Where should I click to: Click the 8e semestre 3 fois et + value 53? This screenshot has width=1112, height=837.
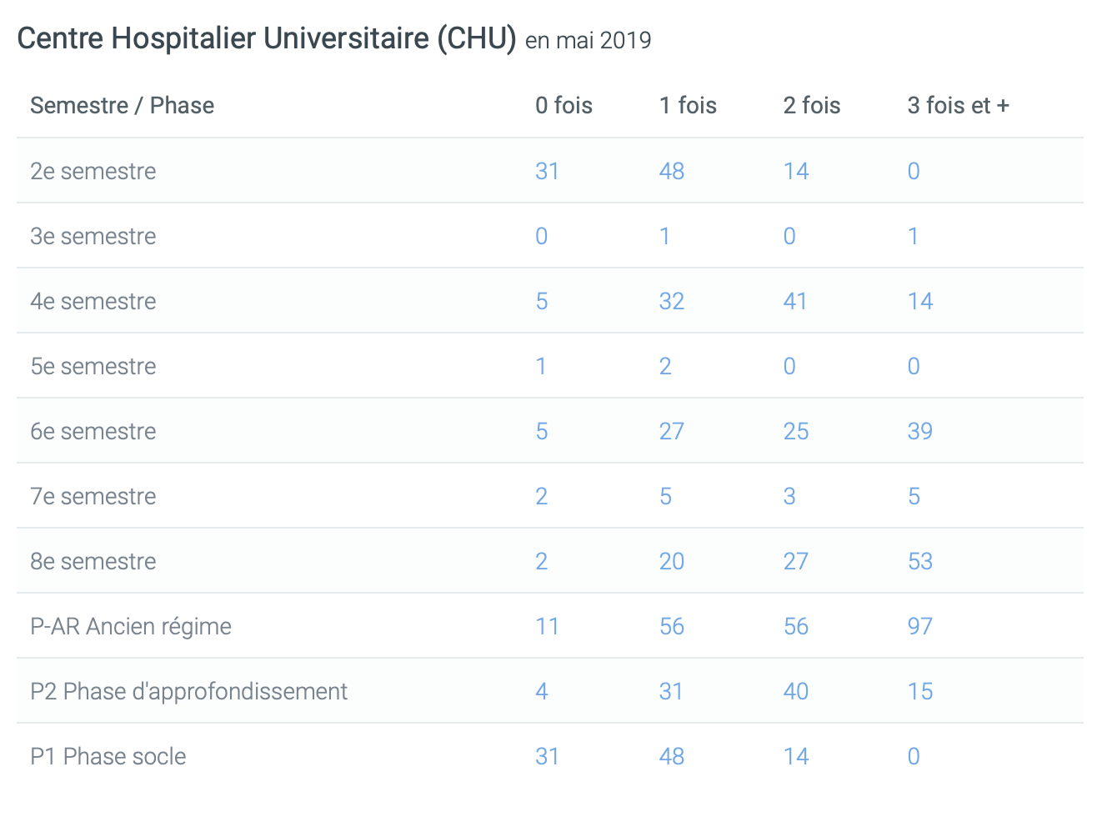919,561
